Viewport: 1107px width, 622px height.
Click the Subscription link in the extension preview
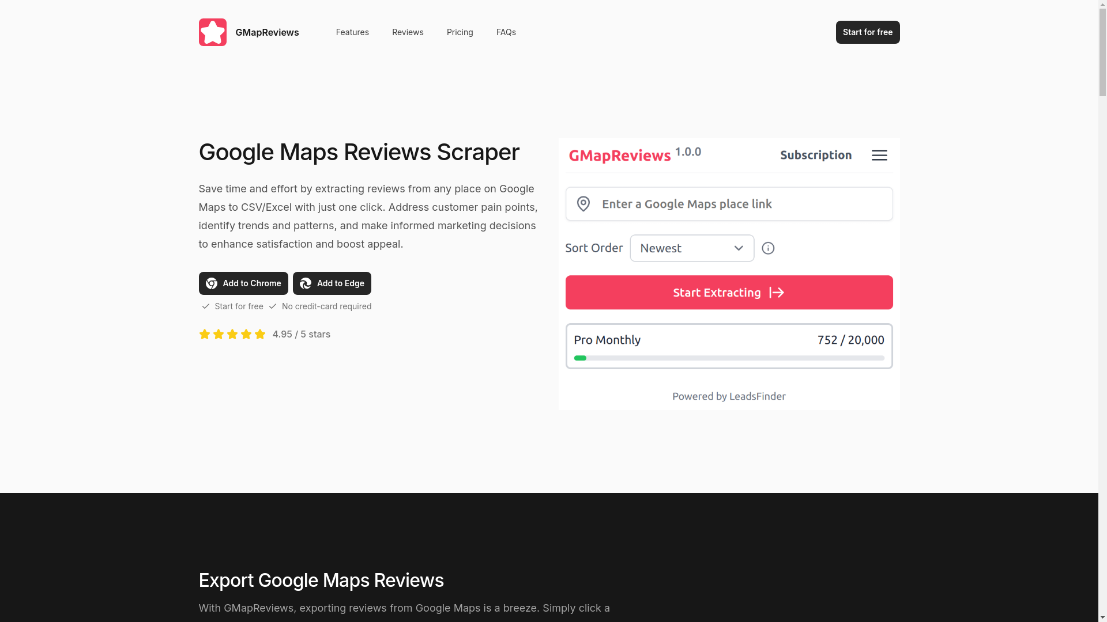point(815,155)
